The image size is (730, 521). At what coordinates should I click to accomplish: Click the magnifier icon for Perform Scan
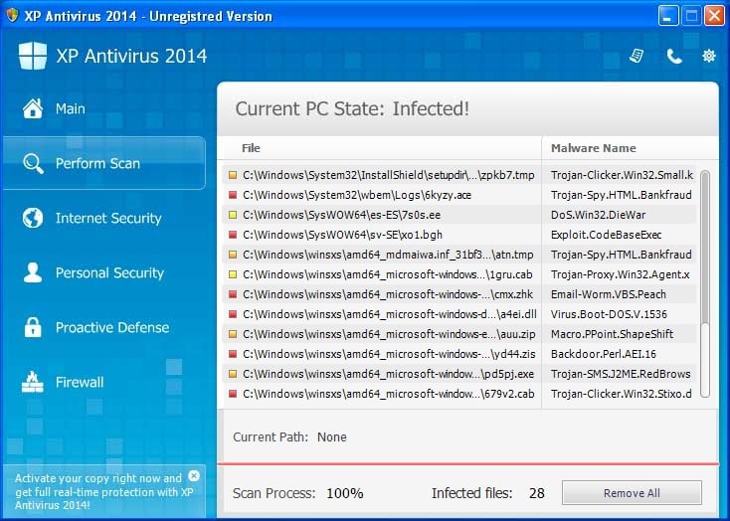[33, 163]
